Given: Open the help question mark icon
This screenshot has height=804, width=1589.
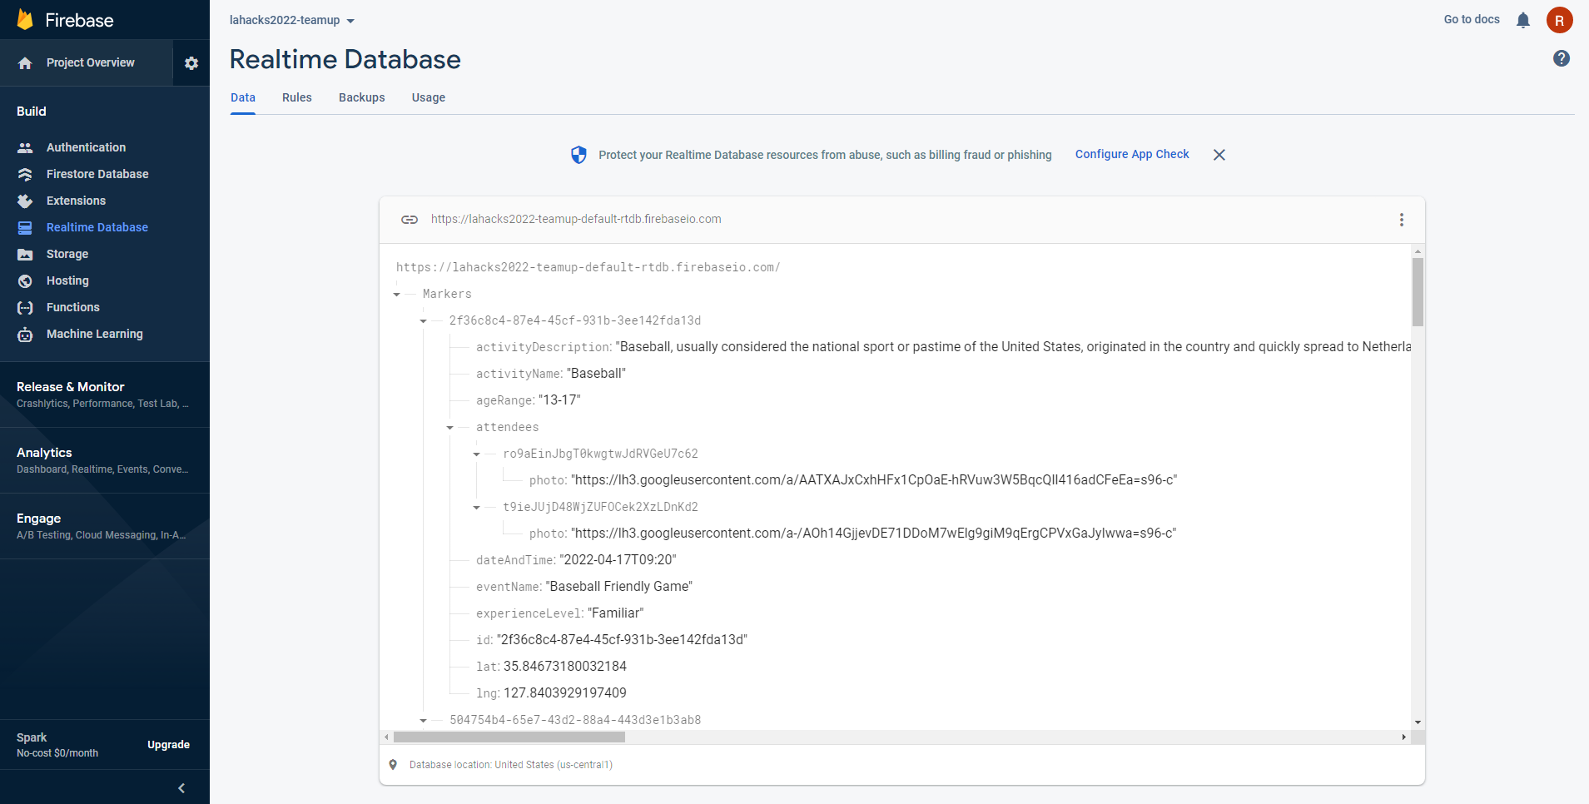Looking at the screenshot, I should (x=1561, y=58).
